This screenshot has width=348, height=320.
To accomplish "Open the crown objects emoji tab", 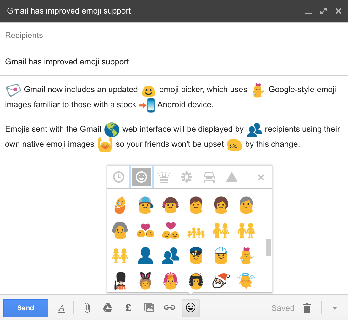I will tap(164, 177).
